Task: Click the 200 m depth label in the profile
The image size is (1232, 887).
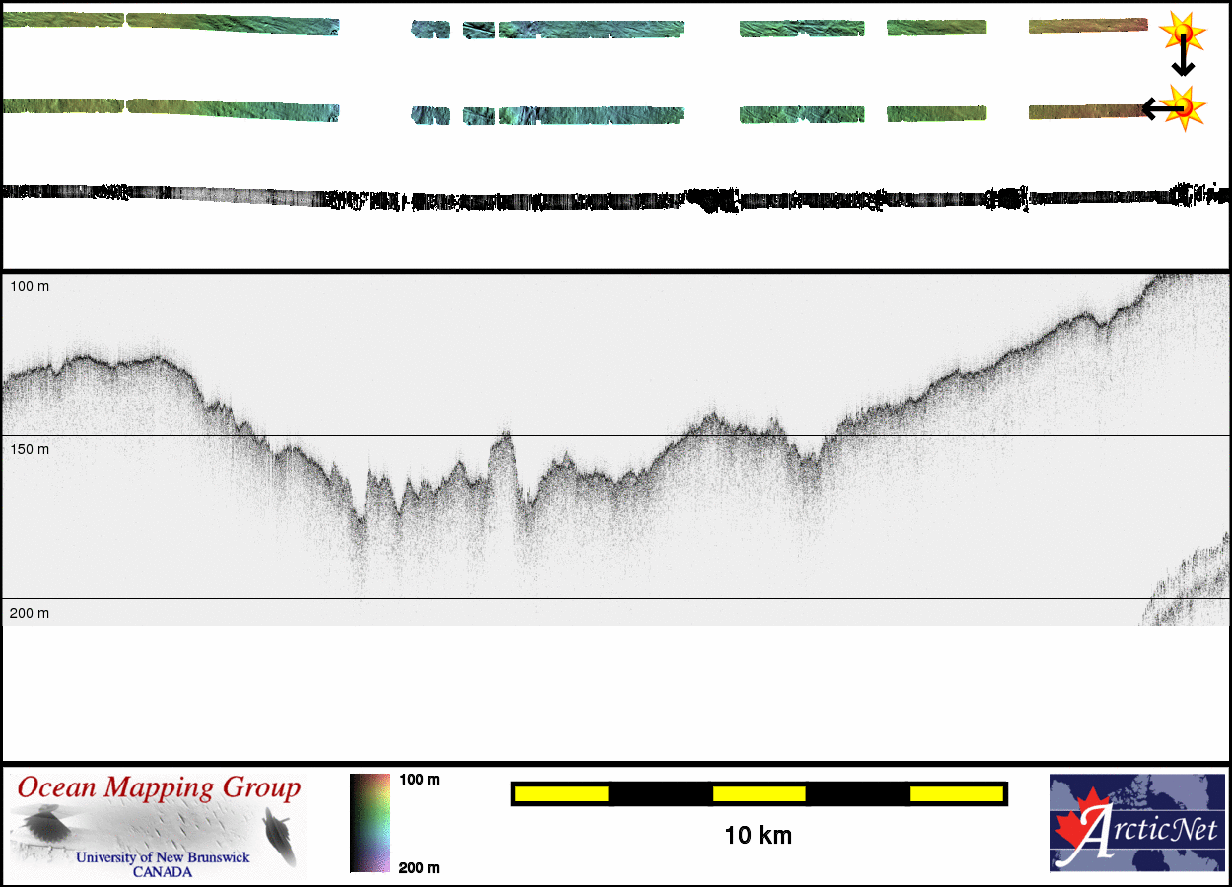Action: point(29,613)
